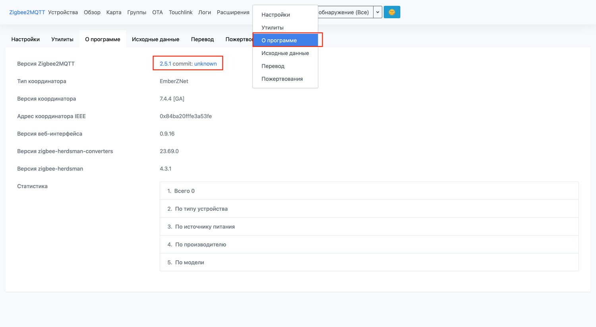
Task: Click the permit join Все button
Action: [344, 12]
